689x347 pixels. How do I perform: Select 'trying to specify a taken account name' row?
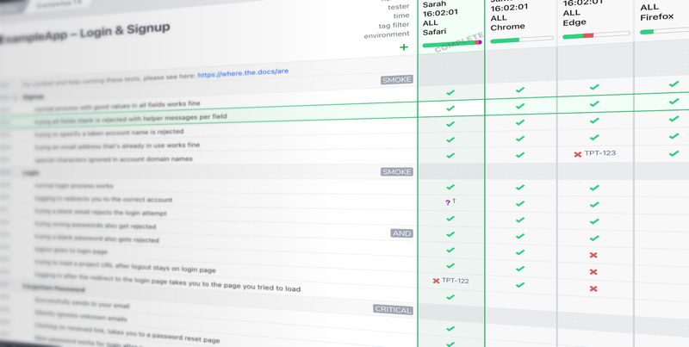point(109,133)
